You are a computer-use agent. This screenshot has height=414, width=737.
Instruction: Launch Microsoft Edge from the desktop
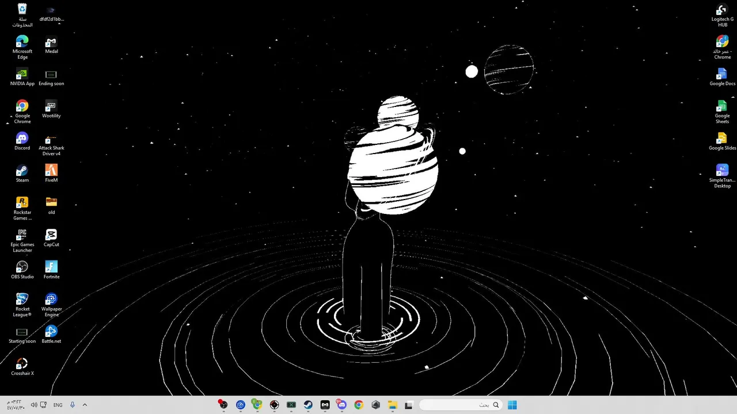point(22,48)
